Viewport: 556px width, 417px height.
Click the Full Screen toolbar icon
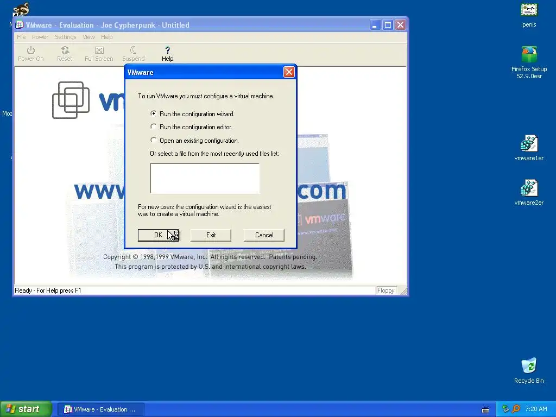99,54
